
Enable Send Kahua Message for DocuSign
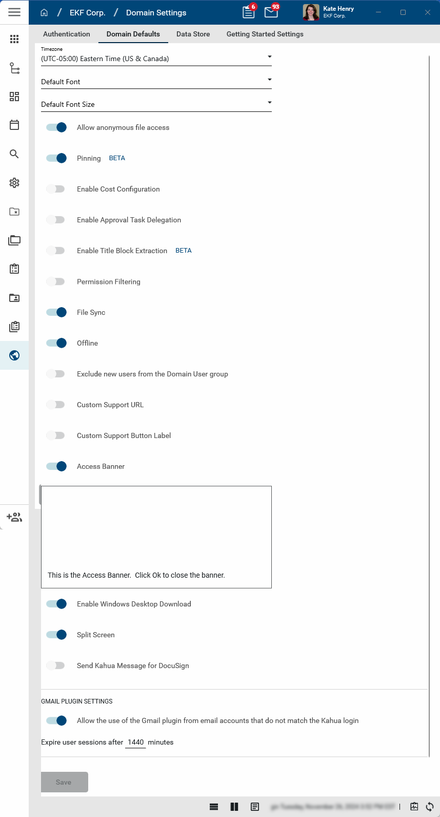56,666
